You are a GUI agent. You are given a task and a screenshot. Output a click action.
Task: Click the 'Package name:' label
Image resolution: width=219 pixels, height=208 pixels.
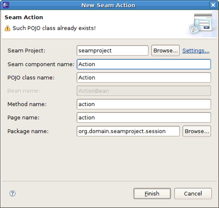28,131
